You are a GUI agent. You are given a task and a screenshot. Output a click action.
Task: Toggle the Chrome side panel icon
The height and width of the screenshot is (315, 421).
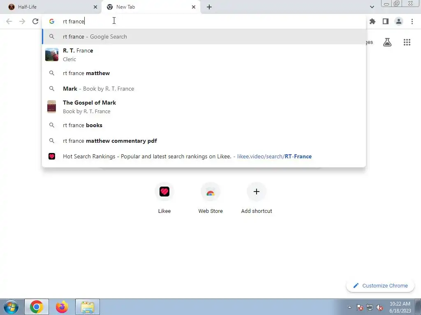click(386, 21)
